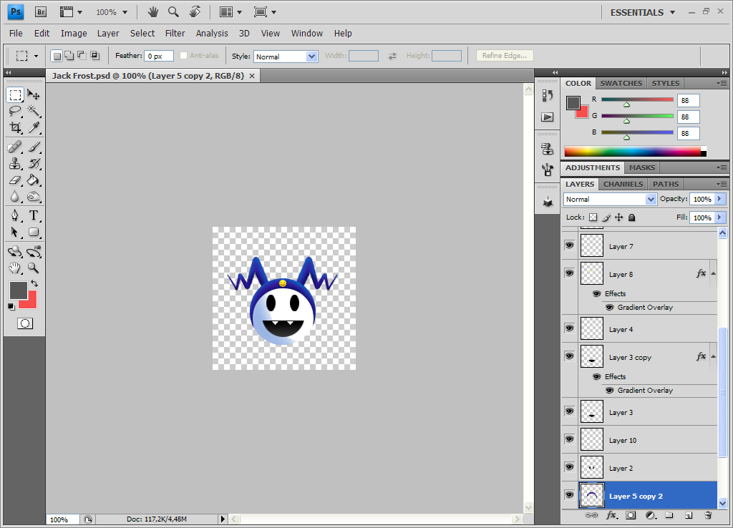Open the Image menu

tap(74, 33)
